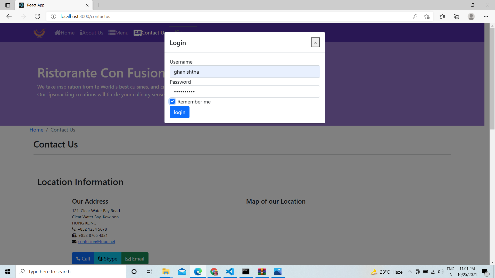The width and height of the screenshot is (495, 278).
Task: Open Task View in taskbar
Action: point(150,272)
